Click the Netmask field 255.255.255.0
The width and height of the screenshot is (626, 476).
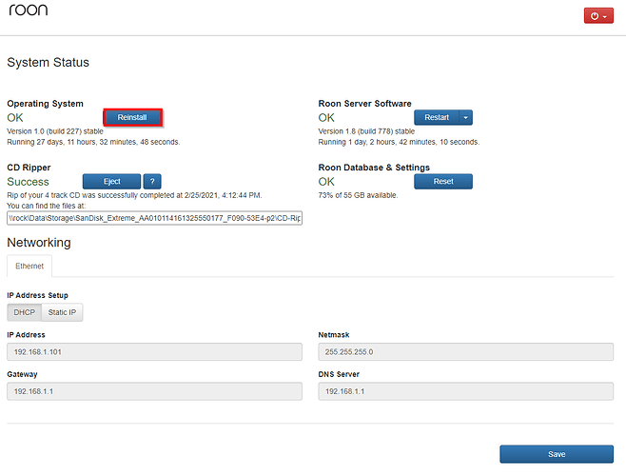click(466, 351)
